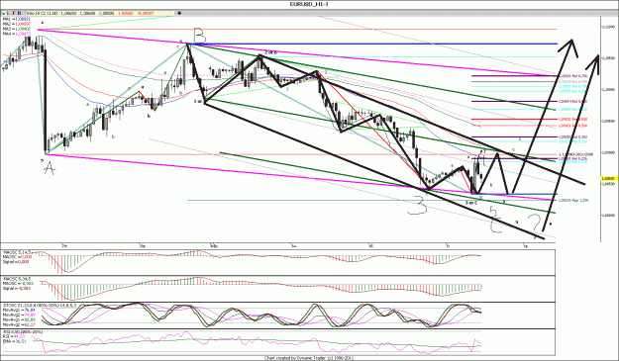Select the MA4 indicator label

pos(17,34)
